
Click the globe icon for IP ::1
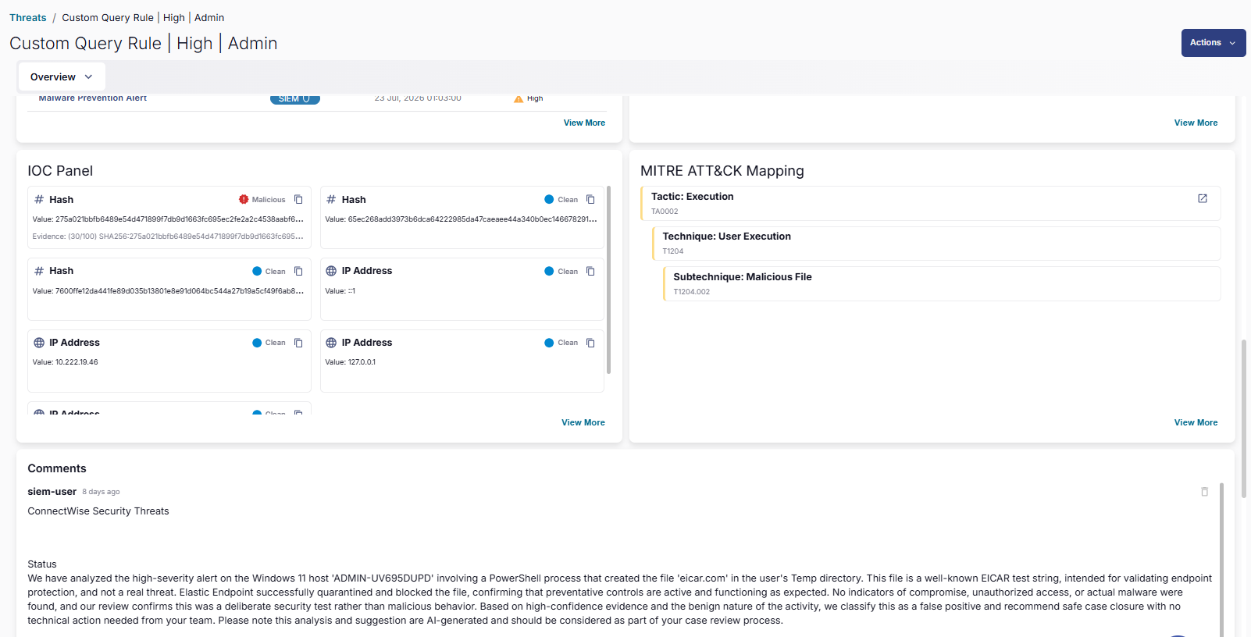[x=331, y=271]
